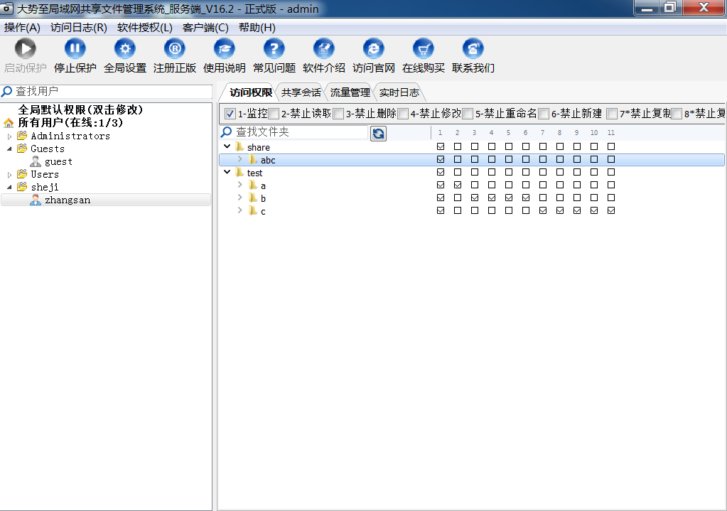Refresh the folder list with refresh button

coord(378,134)
